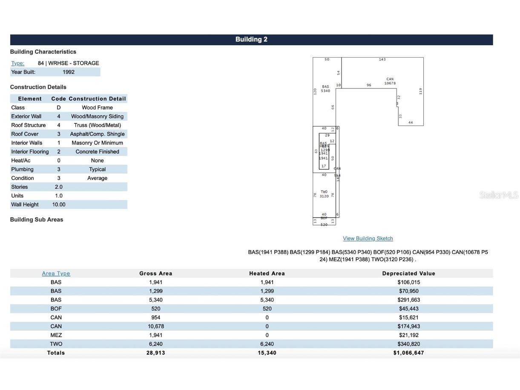520x390 pixels.
Task: Click the Area Type column header link
Action: 56,274
